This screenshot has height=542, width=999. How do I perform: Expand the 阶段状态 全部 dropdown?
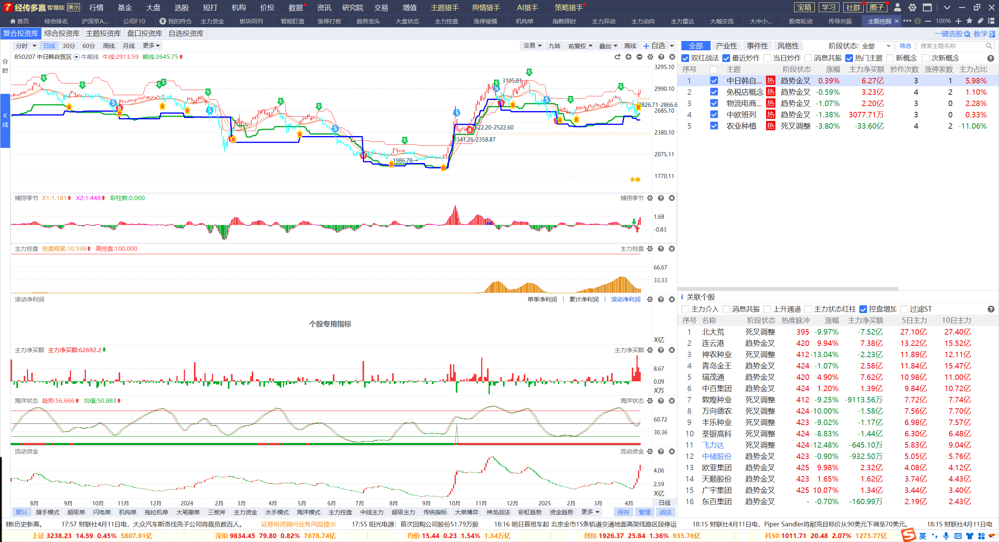[876, 46]
